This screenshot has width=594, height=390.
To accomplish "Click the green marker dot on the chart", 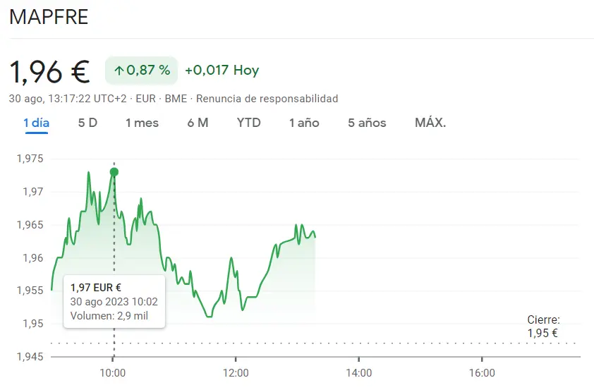I will [x=114, y=172].
